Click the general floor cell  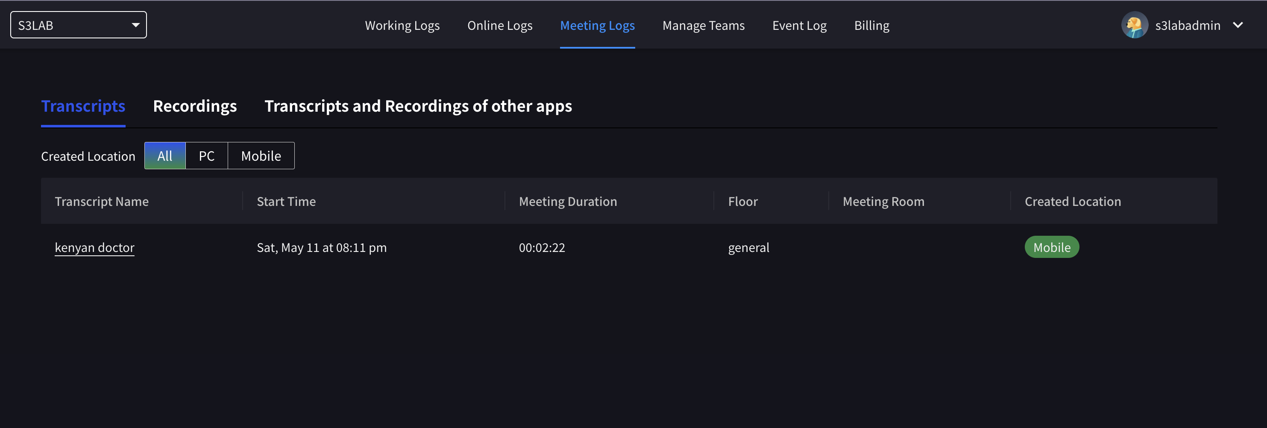[x=748, y=247]
